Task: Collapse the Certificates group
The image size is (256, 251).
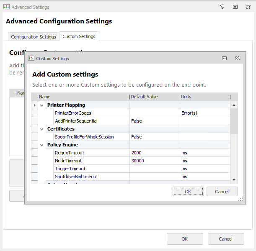Action: 42,129
